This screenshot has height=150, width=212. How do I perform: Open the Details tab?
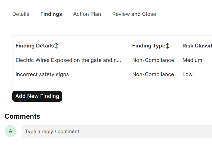click(x=21, y=14)
